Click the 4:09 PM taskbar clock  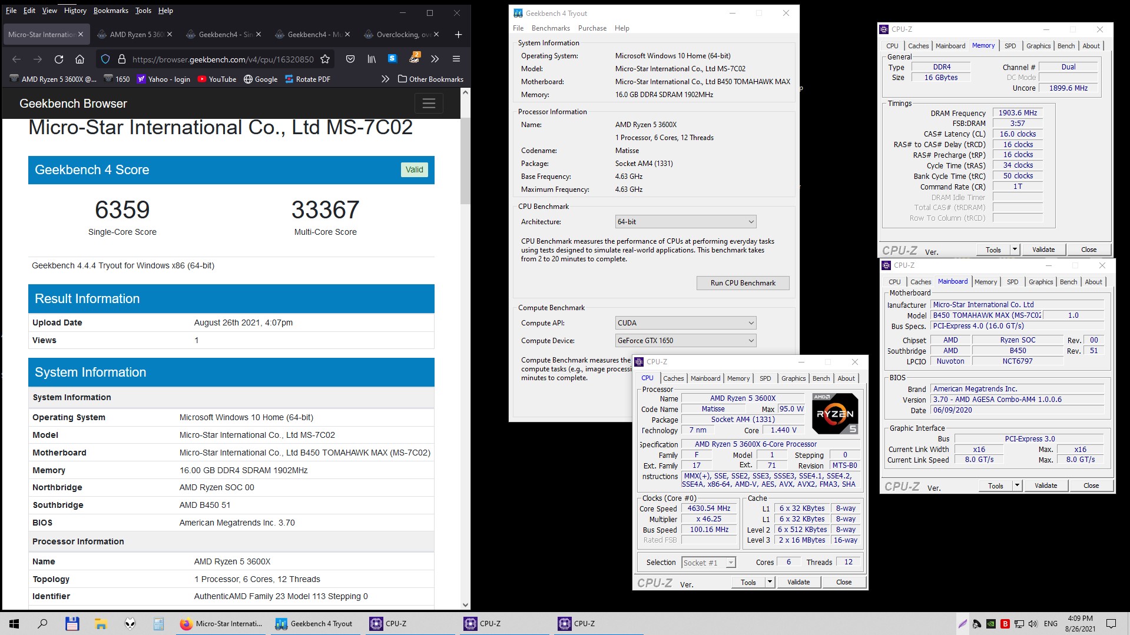point(1080,624)
